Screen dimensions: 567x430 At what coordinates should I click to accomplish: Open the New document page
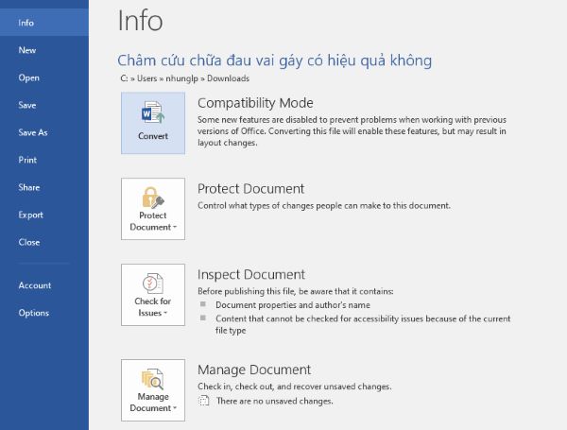pyautogui.click(x=27, y=50)
